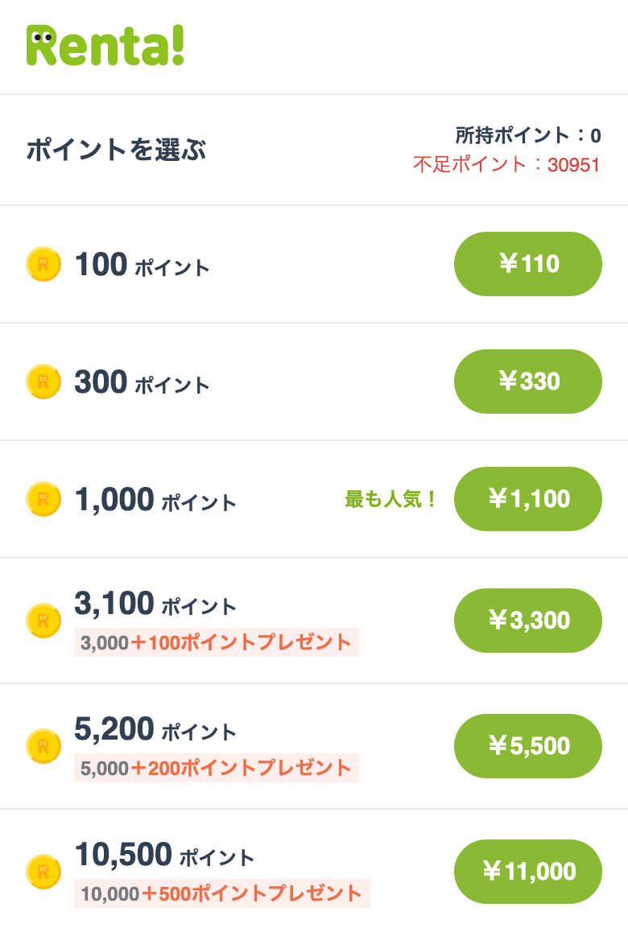Buy 100 points for ¥110

point(528,264)
